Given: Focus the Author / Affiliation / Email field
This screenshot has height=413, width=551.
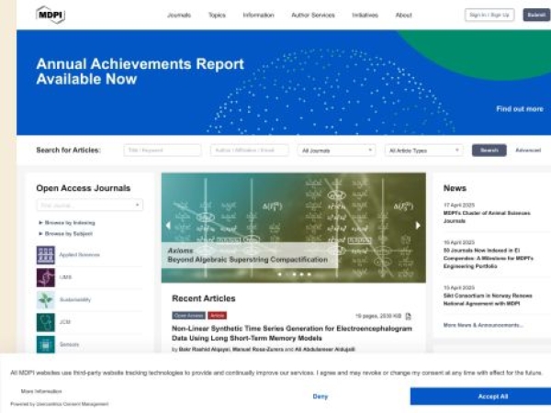Looking at the screenshot, I should click(x=250, y=151).
